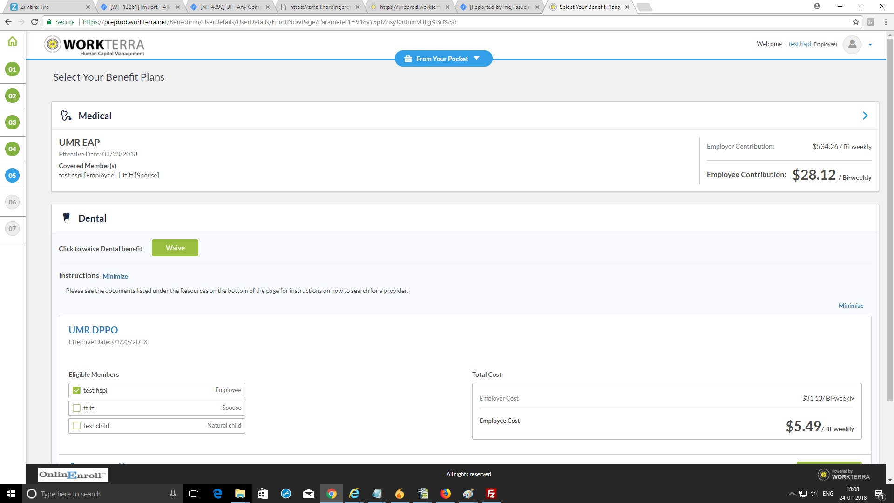Expand From Your Pocket dropdown
894x503 pixels.
[443, 59]
